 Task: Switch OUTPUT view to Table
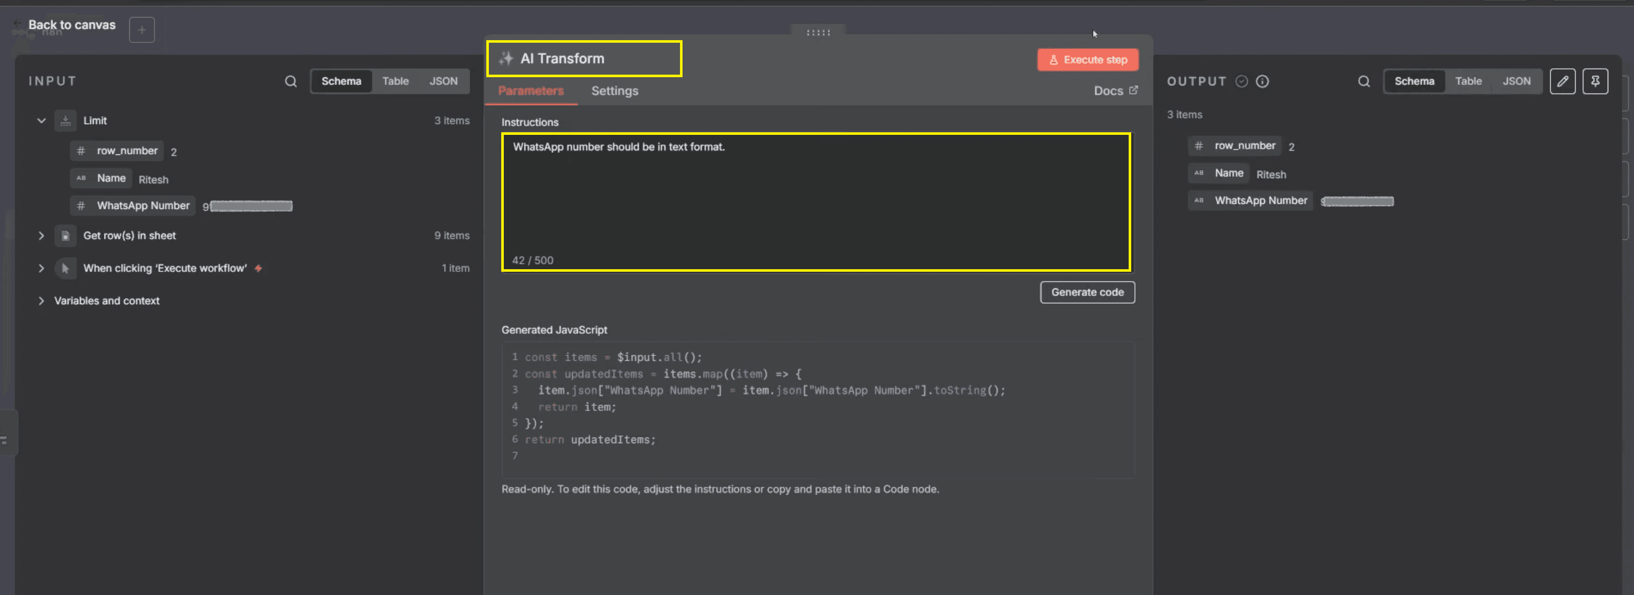pos(1468,81)
